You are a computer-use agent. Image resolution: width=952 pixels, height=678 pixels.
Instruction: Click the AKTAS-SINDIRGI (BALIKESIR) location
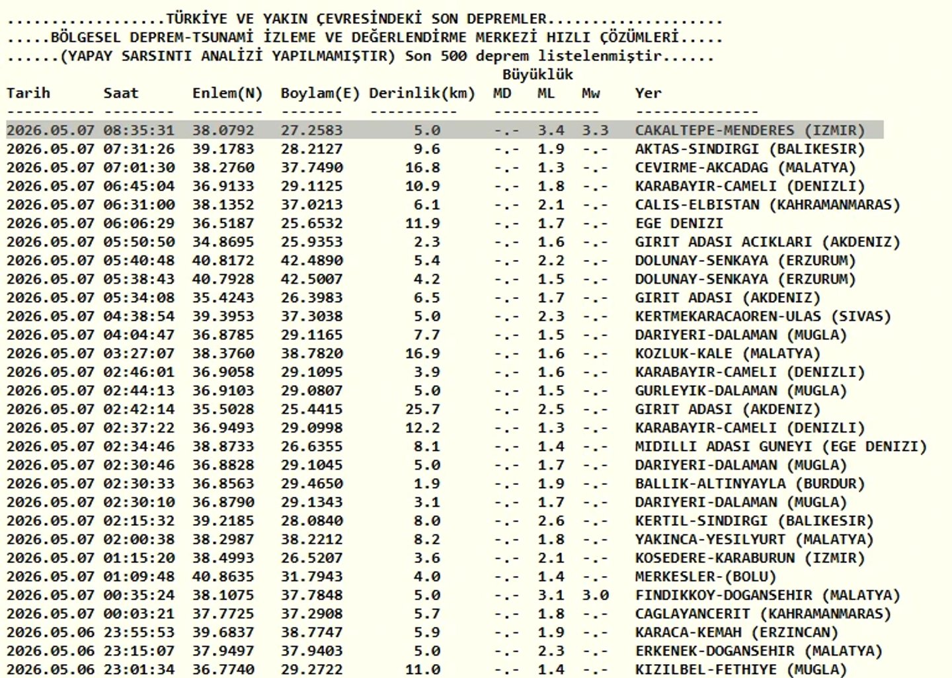tap(750, 149)
